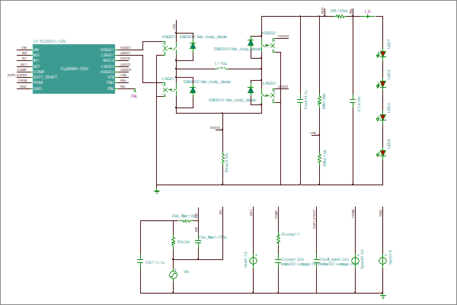Image resolution: width=457 pixels, height=305 pixels.
Task: Select the DBODY2 body diode symbol
Action: pyautogui.click(x=193, y=90)
